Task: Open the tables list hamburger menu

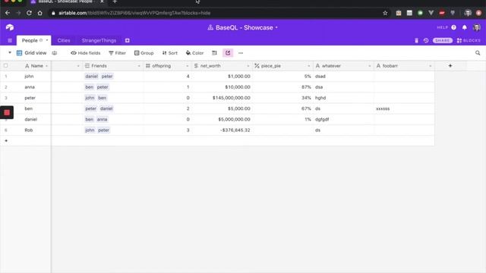Action: click(x=10, y=40)
